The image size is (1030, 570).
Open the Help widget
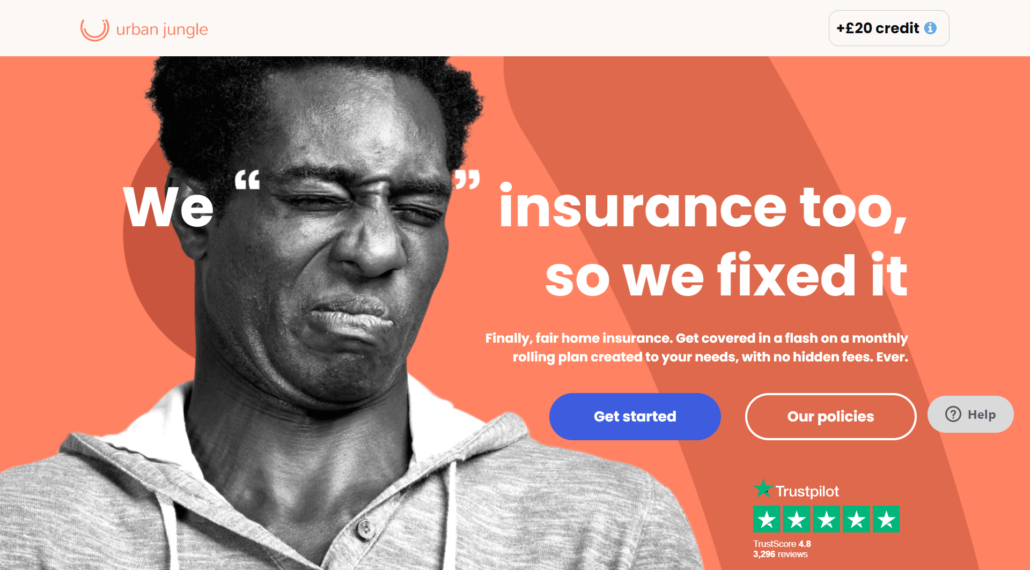[x=970, y=414]
